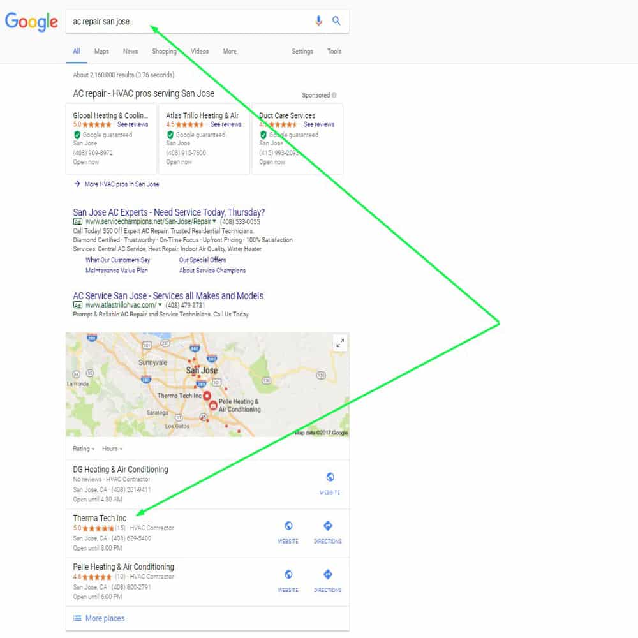638x638 pixels.
Task: Click phone number (408) 533-0055
Action: [x=240, y=222]
